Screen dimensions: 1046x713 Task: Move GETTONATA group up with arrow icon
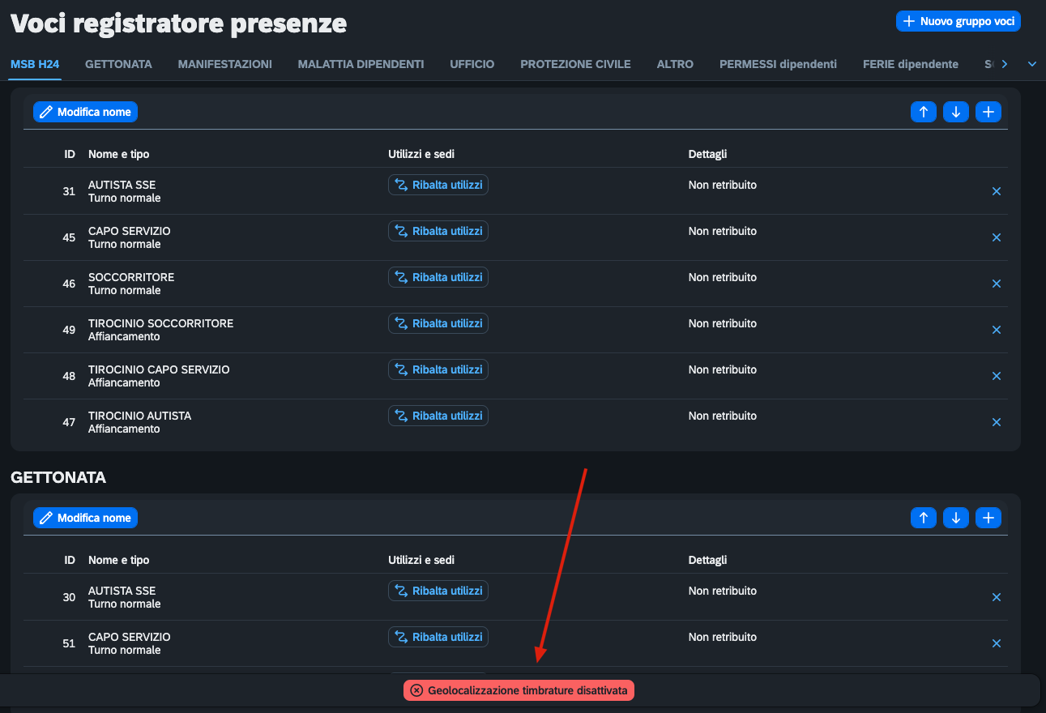click(x=924, y=518)
